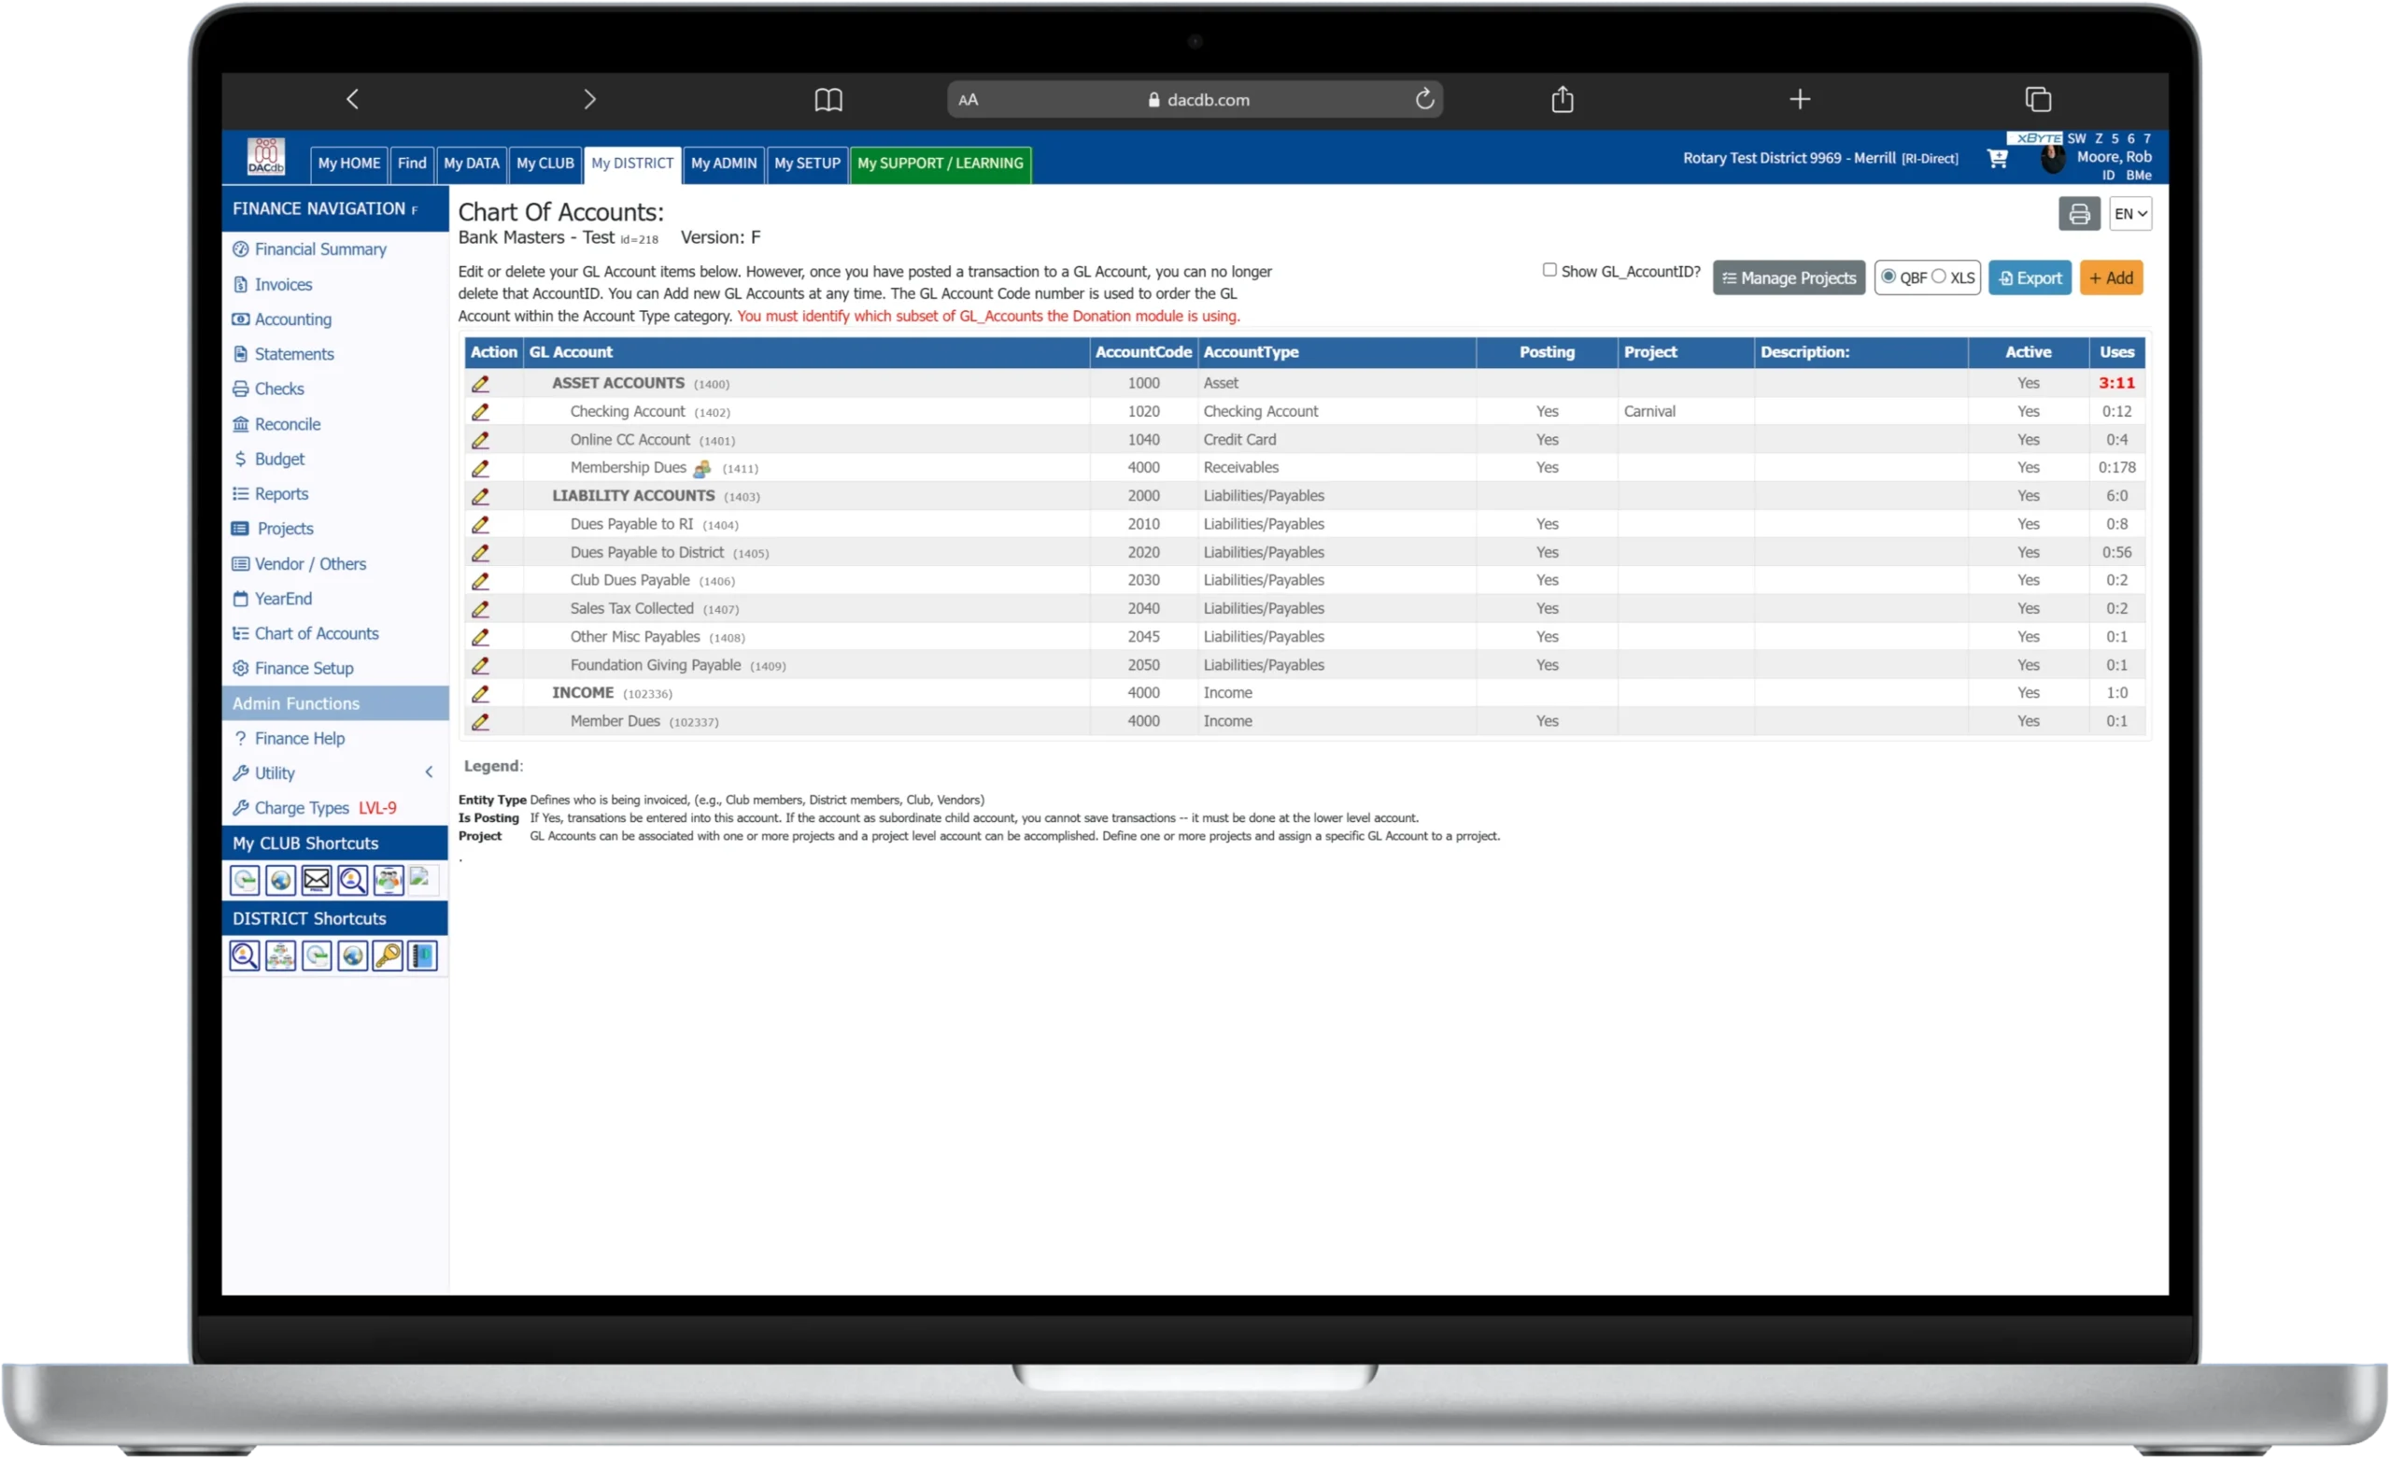Click the Export button
The image size is (2391, 1460).
[x=2030, y=277]
